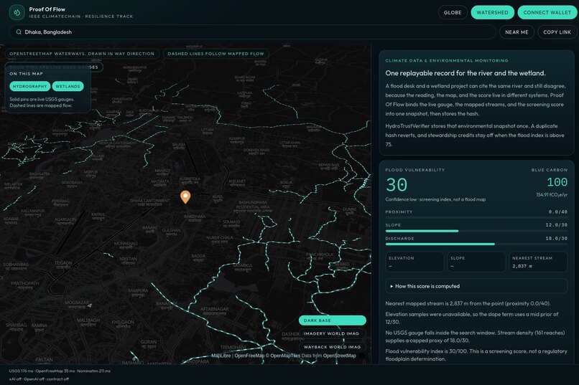The width and height of the screenshot is (579, 385).
Task: Click Dashed lines follow mapped flow chip
Action: 216,54
